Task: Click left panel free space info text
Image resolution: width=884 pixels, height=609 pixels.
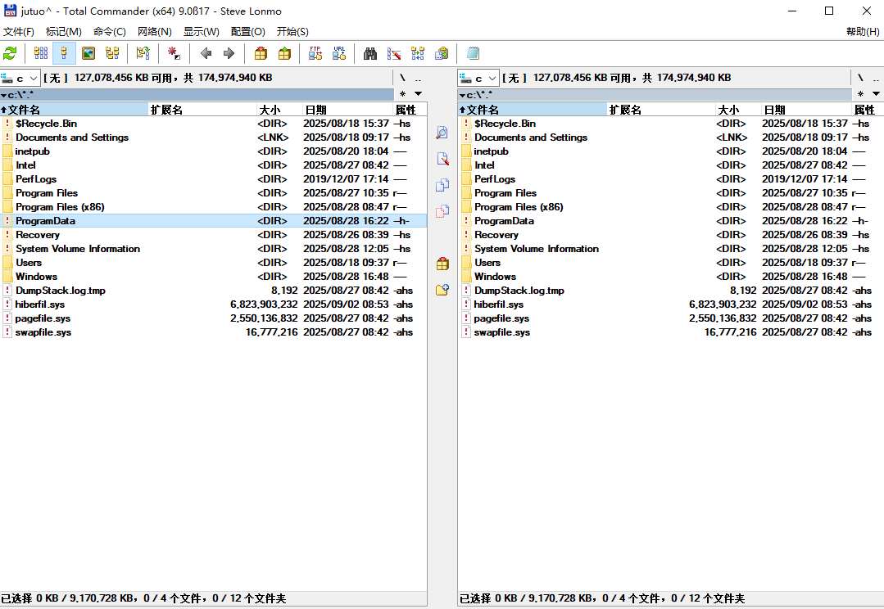Action: click(158, 78)
